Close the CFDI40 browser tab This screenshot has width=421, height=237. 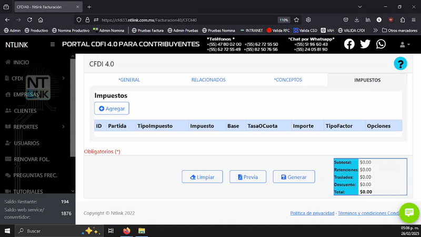(x=77, y=7)
